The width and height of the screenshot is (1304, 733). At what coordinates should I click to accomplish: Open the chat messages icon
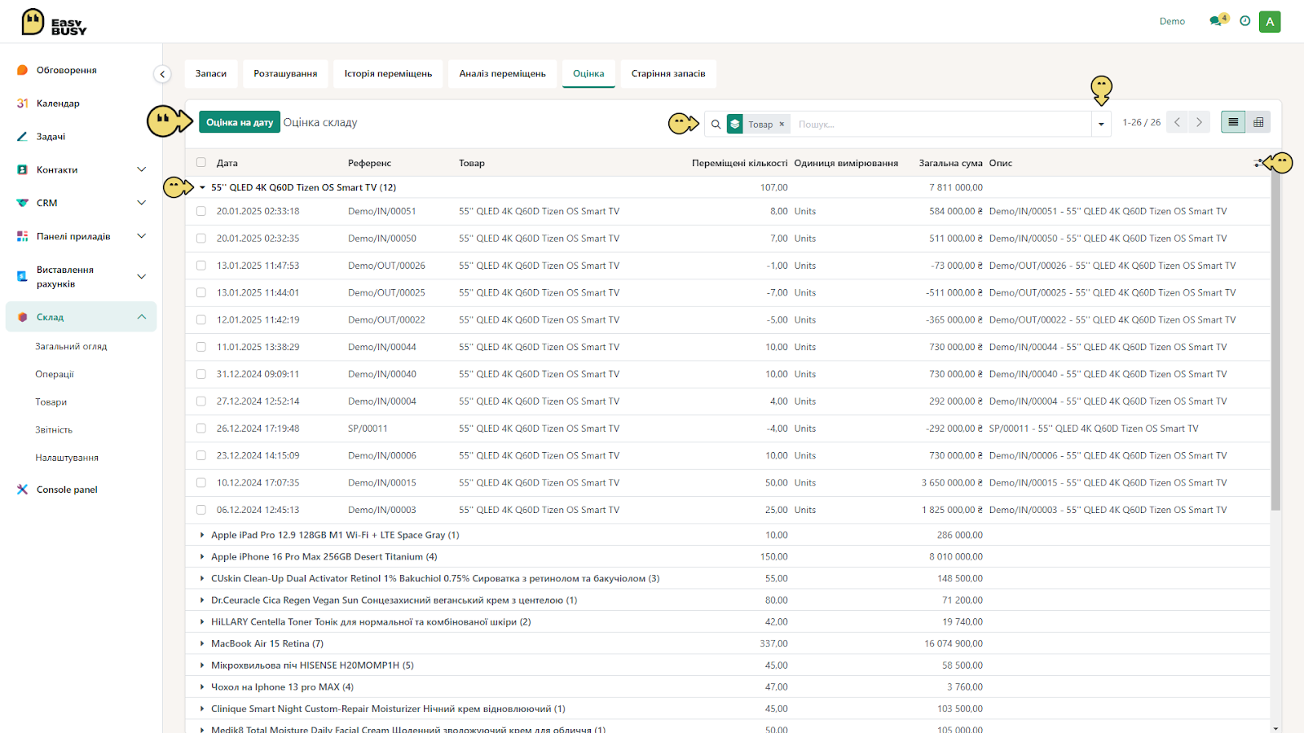[x=1218, y=20]
